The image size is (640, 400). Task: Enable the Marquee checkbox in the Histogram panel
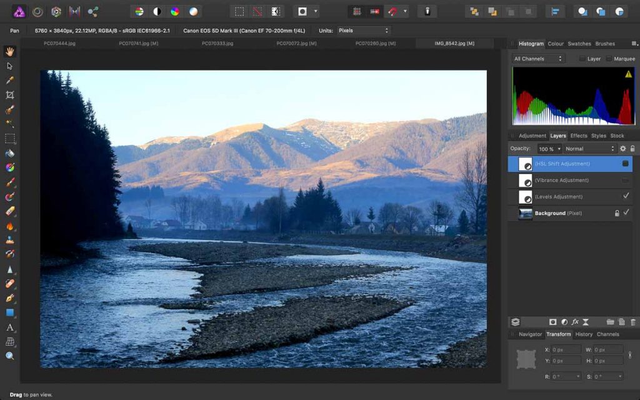(609, 59)
